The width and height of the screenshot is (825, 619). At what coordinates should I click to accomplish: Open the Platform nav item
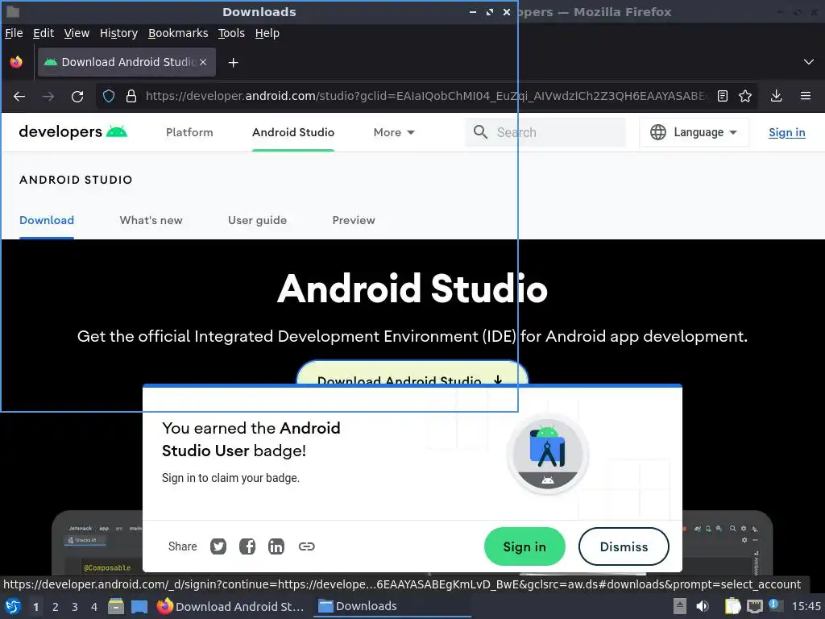[x=189, y=133]
